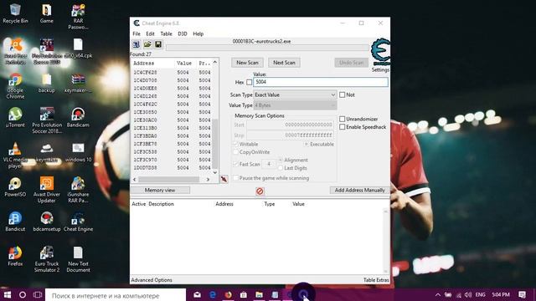Open Edge browser in taskbar
The width and height of the screenshot is (536, 301).
point(213,294)
